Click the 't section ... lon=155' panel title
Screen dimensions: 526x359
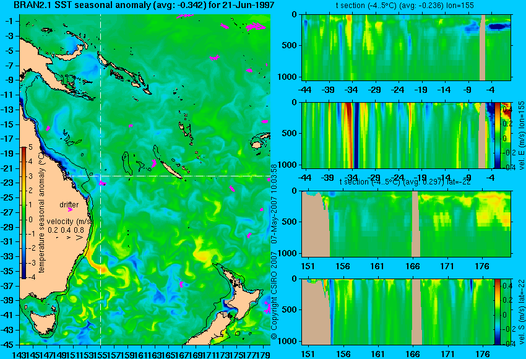pyautogui.click(x=405, y=6)
